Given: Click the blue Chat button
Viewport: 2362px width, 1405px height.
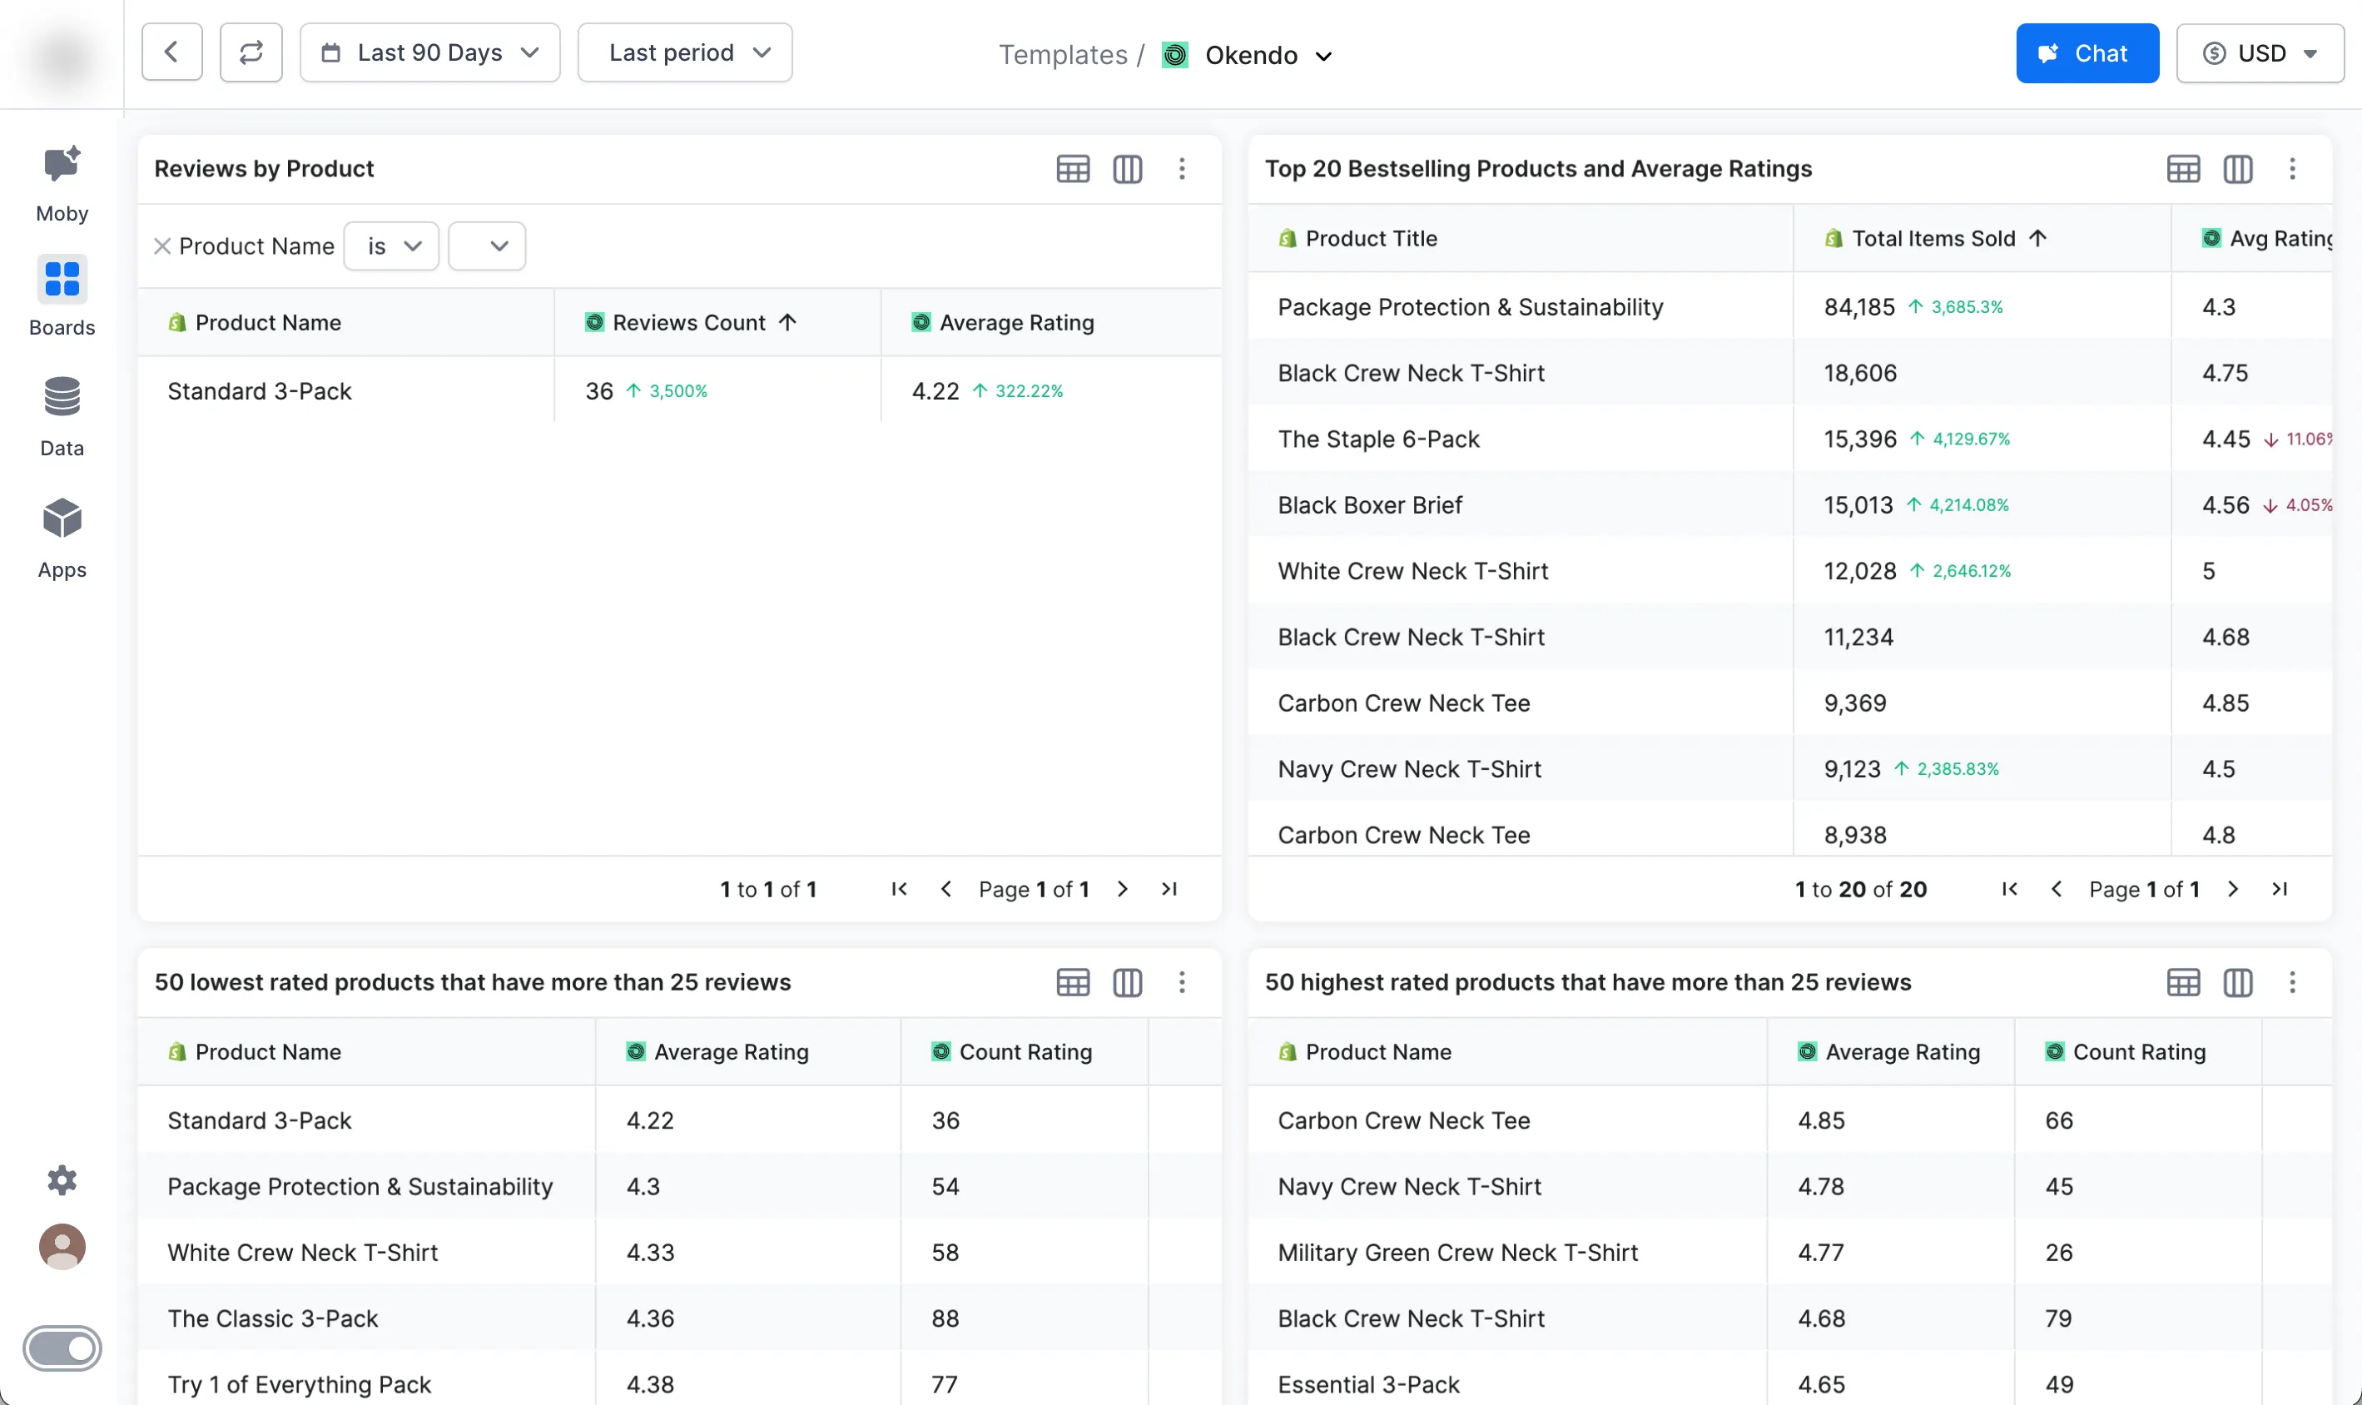Looking at the screenshot, I should point(2087,53).
